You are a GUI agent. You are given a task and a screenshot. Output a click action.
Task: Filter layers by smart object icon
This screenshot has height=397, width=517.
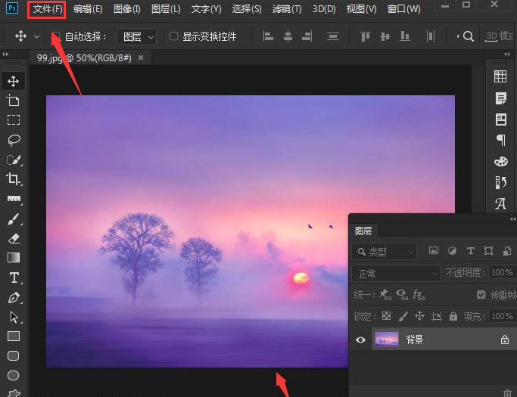[x=507, y=251]
